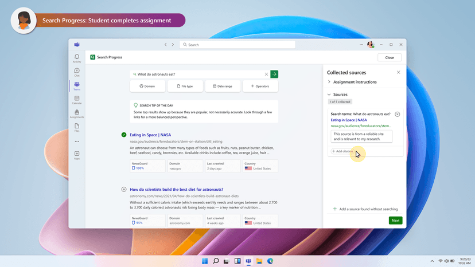Open the Date range filter
Image resolution: width=475 pixels, height=267 pixels.
click(x=223, y=87)
